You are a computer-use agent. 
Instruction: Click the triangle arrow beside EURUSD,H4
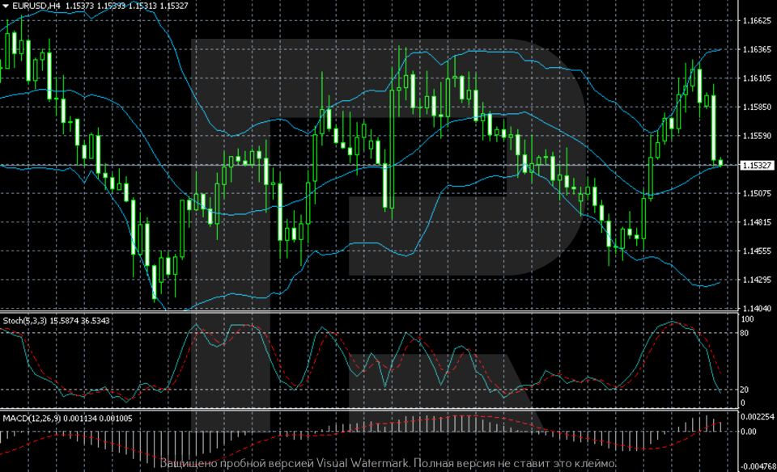(x=5, y=6)
